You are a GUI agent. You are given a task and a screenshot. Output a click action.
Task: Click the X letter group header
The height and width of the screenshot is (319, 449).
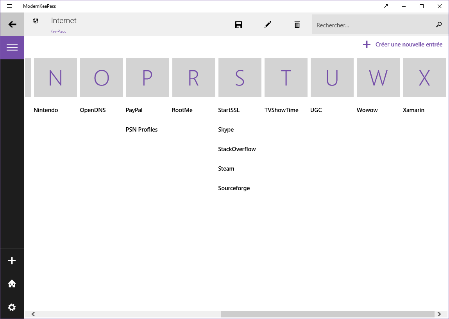pos(424,78)
